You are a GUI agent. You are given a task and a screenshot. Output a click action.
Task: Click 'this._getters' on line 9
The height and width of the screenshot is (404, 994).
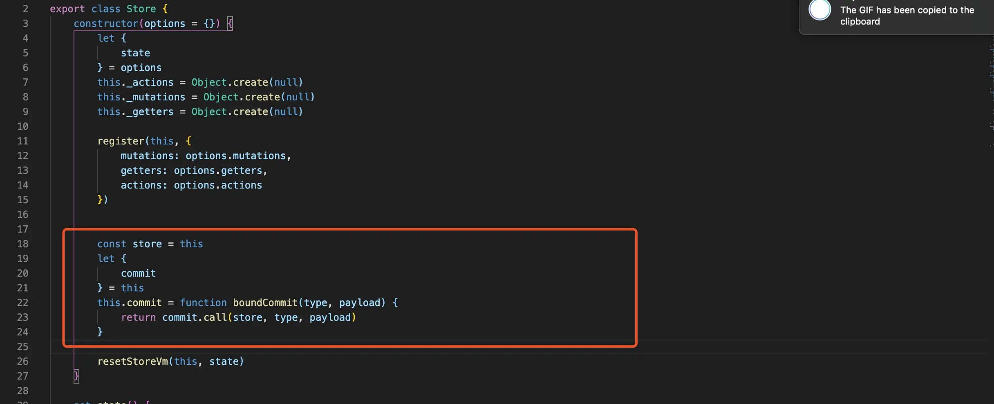(x=135, y=112)
